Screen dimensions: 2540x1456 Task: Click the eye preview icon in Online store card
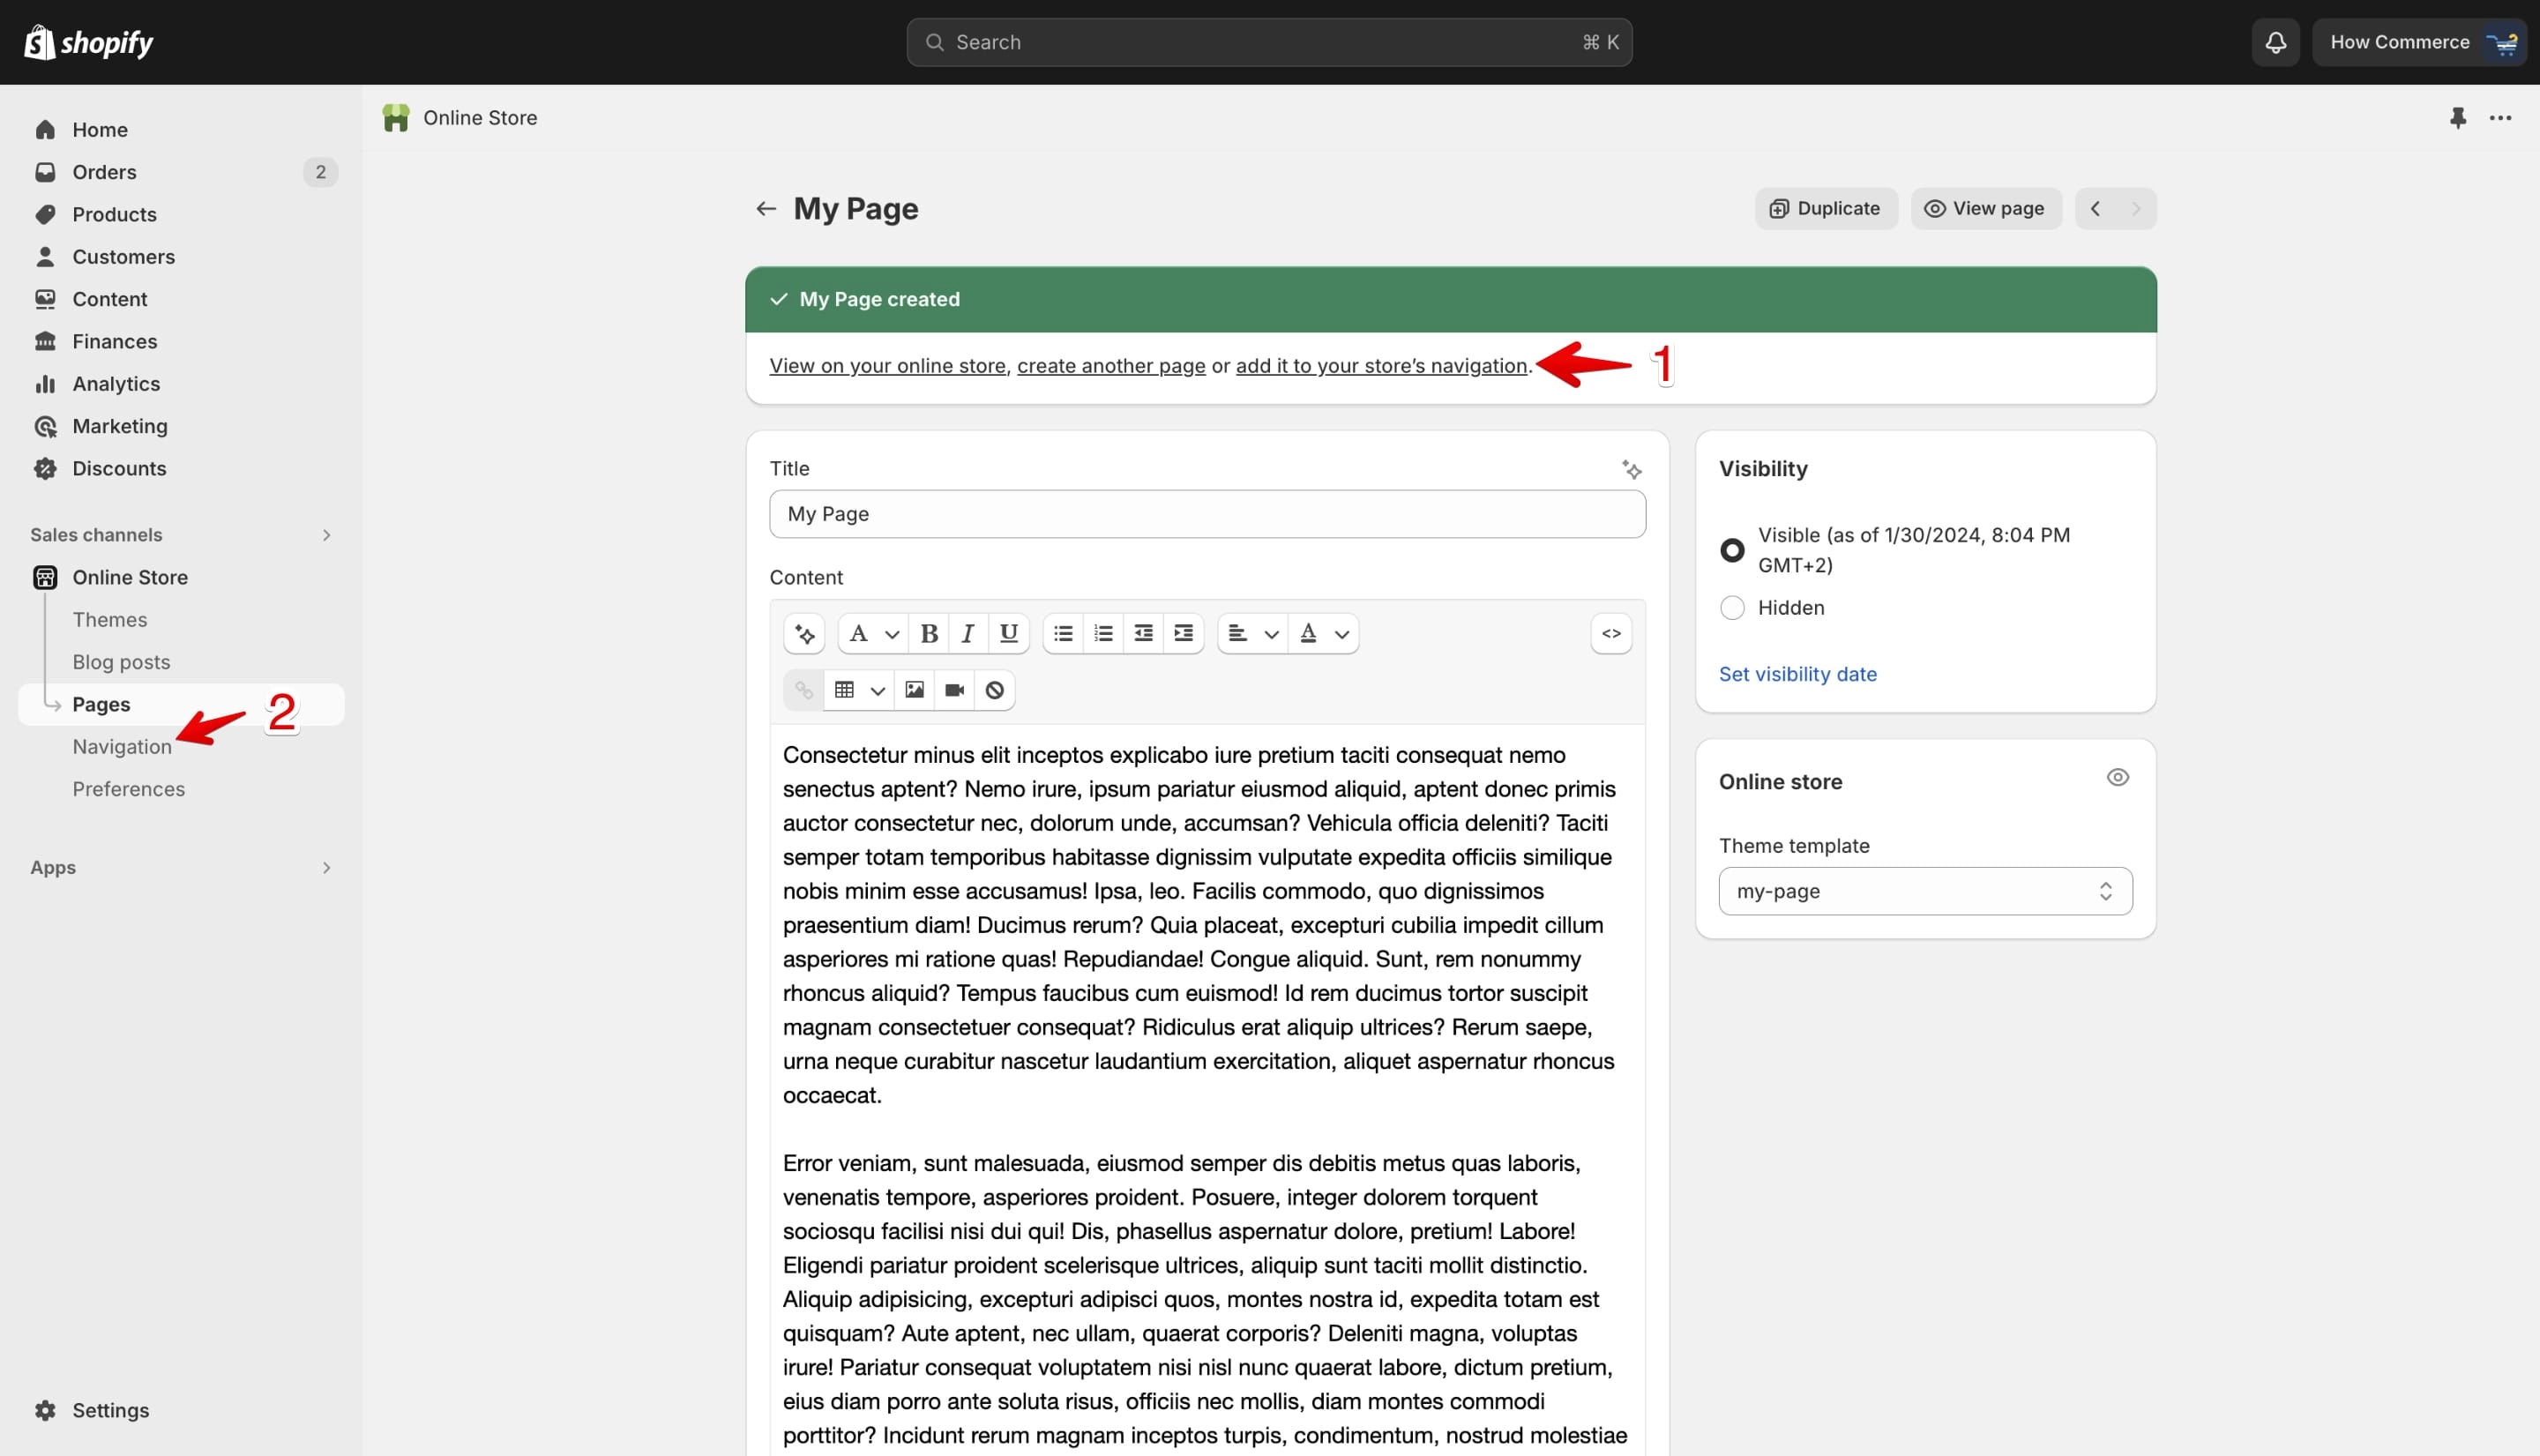(2117, 777)
